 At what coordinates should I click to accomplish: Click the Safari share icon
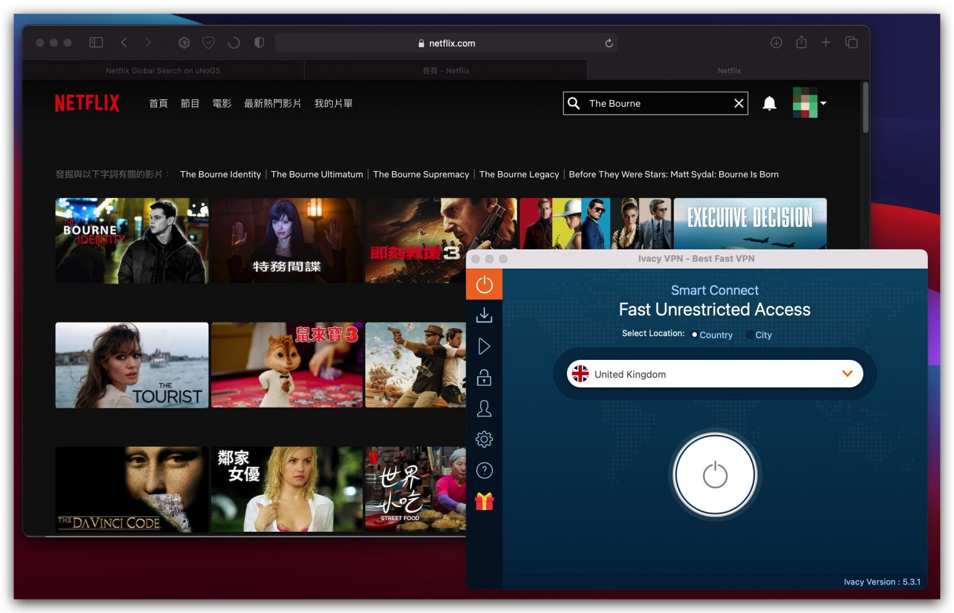[801, 42]
